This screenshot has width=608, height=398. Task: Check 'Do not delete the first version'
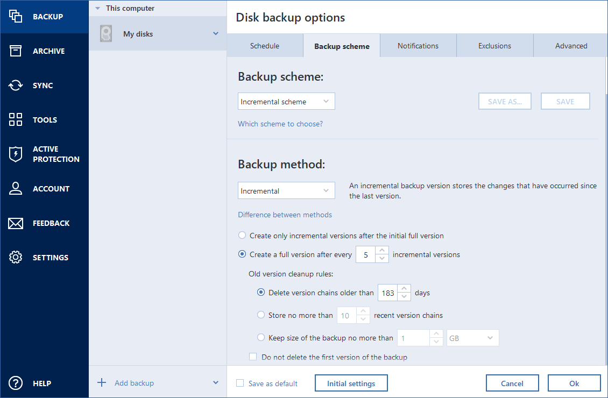pos(253,356)
